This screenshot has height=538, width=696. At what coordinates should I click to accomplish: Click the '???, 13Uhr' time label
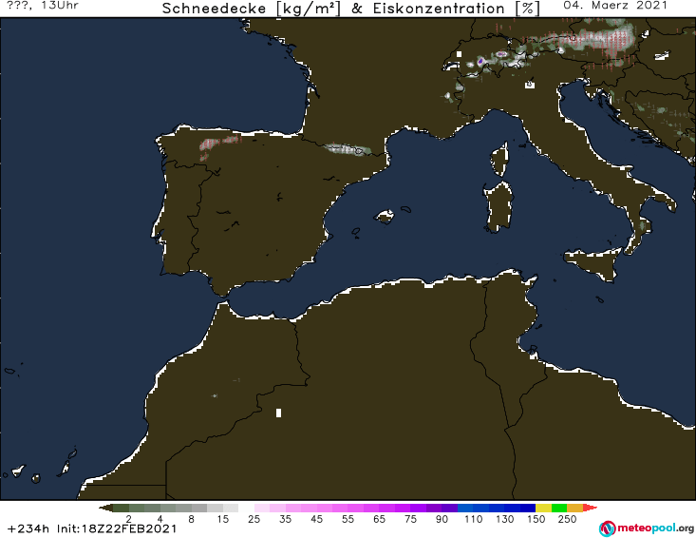coord(43,6)
